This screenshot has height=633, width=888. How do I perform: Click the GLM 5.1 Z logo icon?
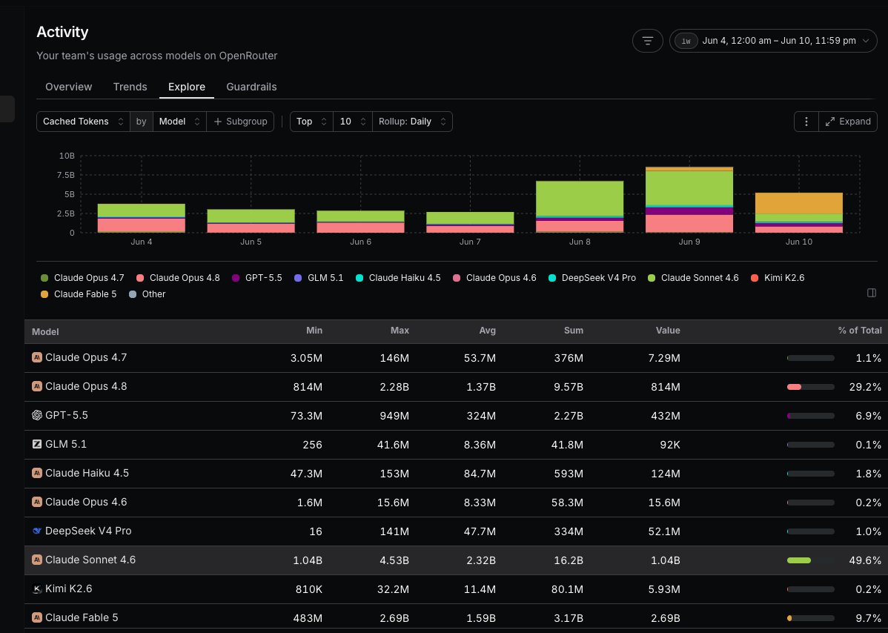click(x=37, y=444)
